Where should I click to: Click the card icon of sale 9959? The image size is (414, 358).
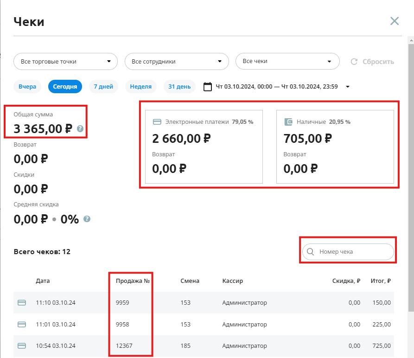tap(22, 302)
